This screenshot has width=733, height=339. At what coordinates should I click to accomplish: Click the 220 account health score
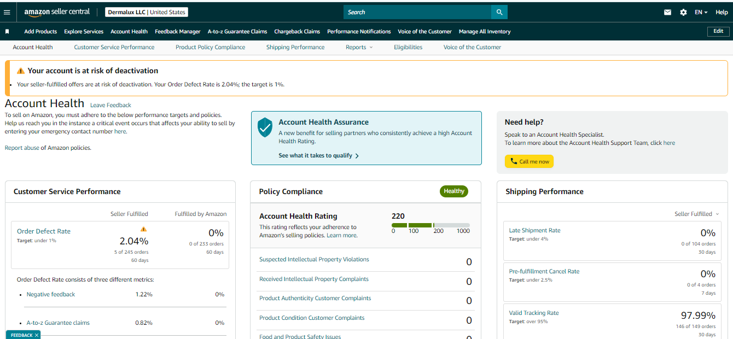click(x=398, y=216)
